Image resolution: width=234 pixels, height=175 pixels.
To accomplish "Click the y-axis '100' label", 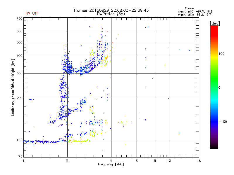I will click(19, 140).
